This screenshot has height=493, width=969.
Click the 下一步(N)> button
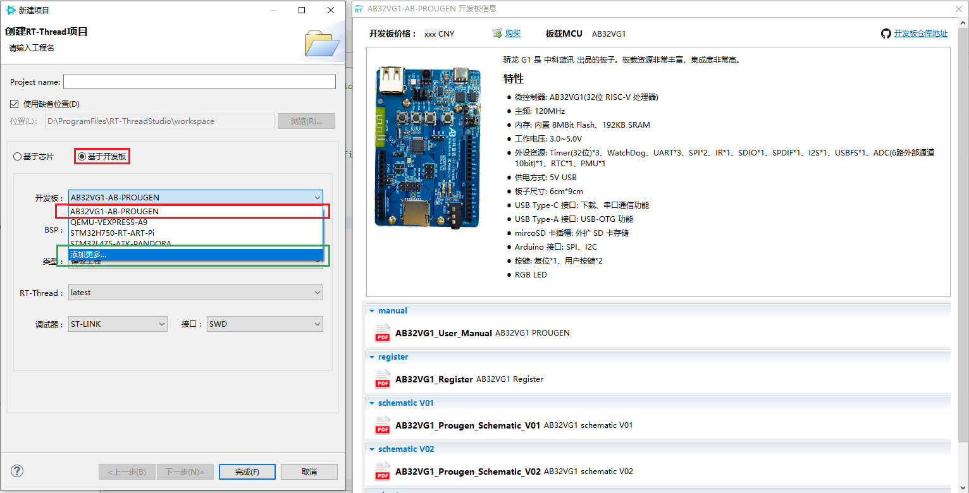coord(185,472)
